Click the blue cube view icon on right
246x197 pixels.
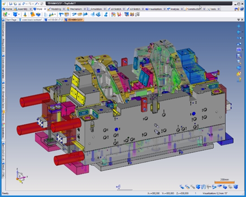(239, 68)
